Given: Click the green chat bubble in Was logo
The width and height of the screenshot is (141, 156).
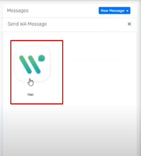Looking at the screenshot, I should [x=42, y=58].
